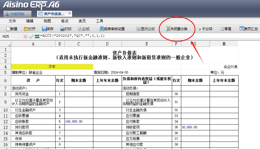Click the 打开 (Open) folder icon
This screenshot has width=260, height=149.
(x=26, y=29)
